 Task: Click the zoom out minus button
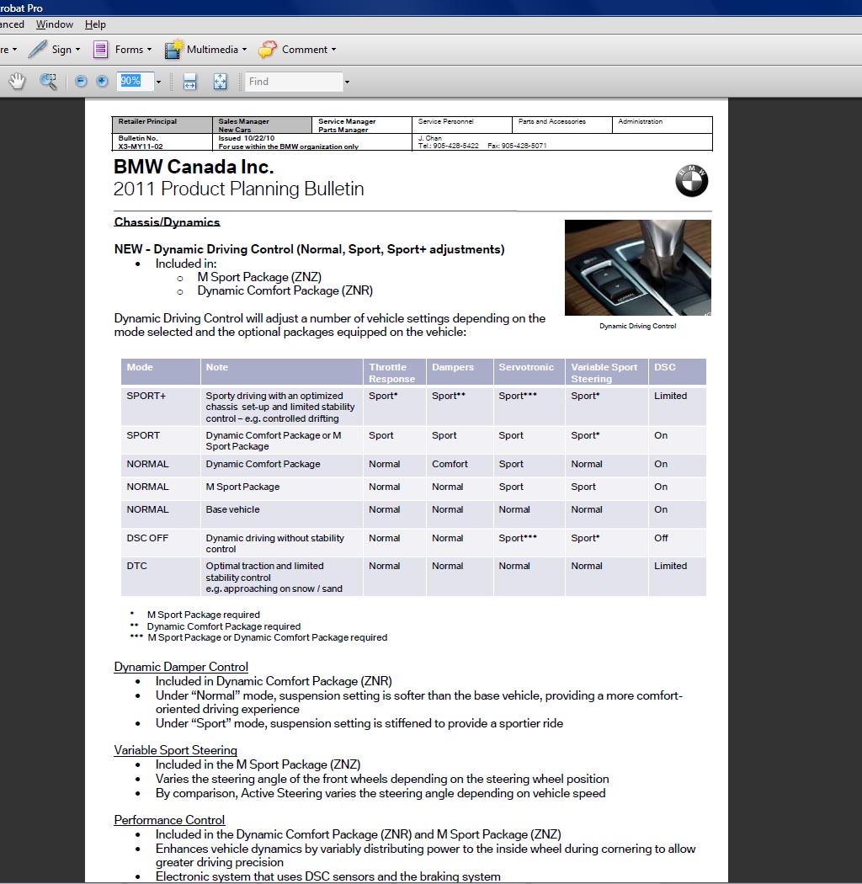point(81,81)
